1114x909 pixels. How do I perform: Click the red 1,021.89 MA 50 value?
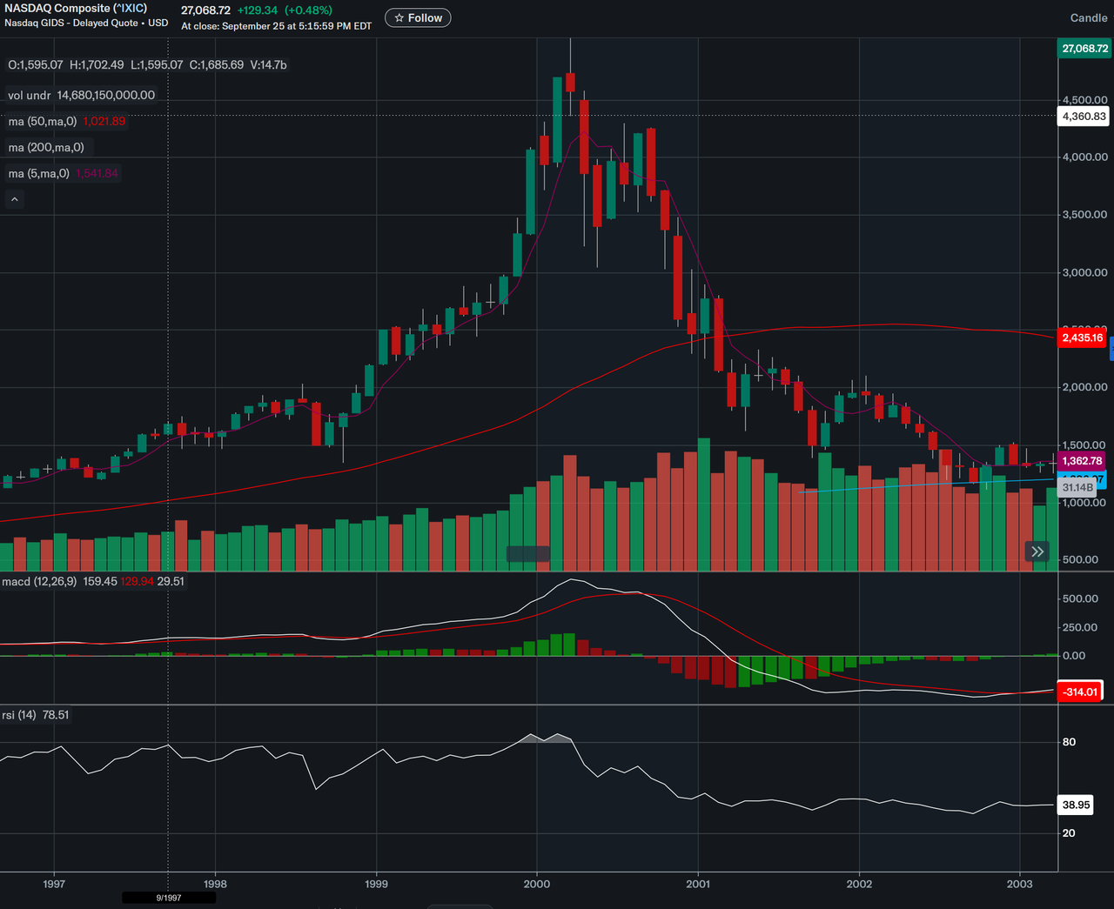click(x=104, y=121)
